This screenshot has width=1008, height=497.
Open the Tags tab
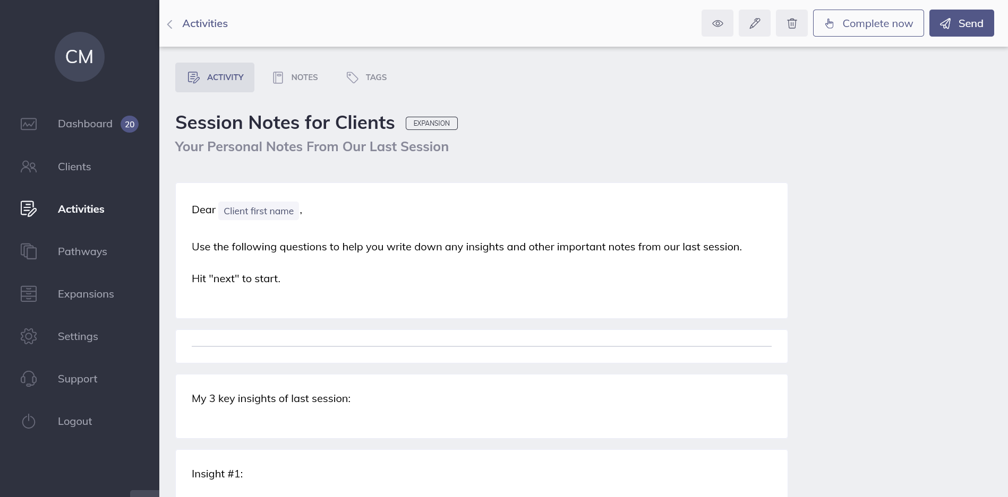pyautogui.click(x=366, y=77)
